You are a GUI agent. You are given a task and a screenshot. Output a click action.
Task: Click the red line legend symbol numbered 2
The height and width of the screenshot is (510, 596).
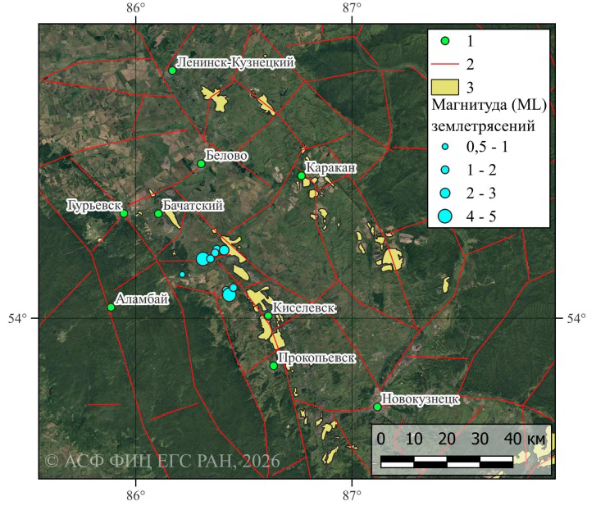(445, 64)
